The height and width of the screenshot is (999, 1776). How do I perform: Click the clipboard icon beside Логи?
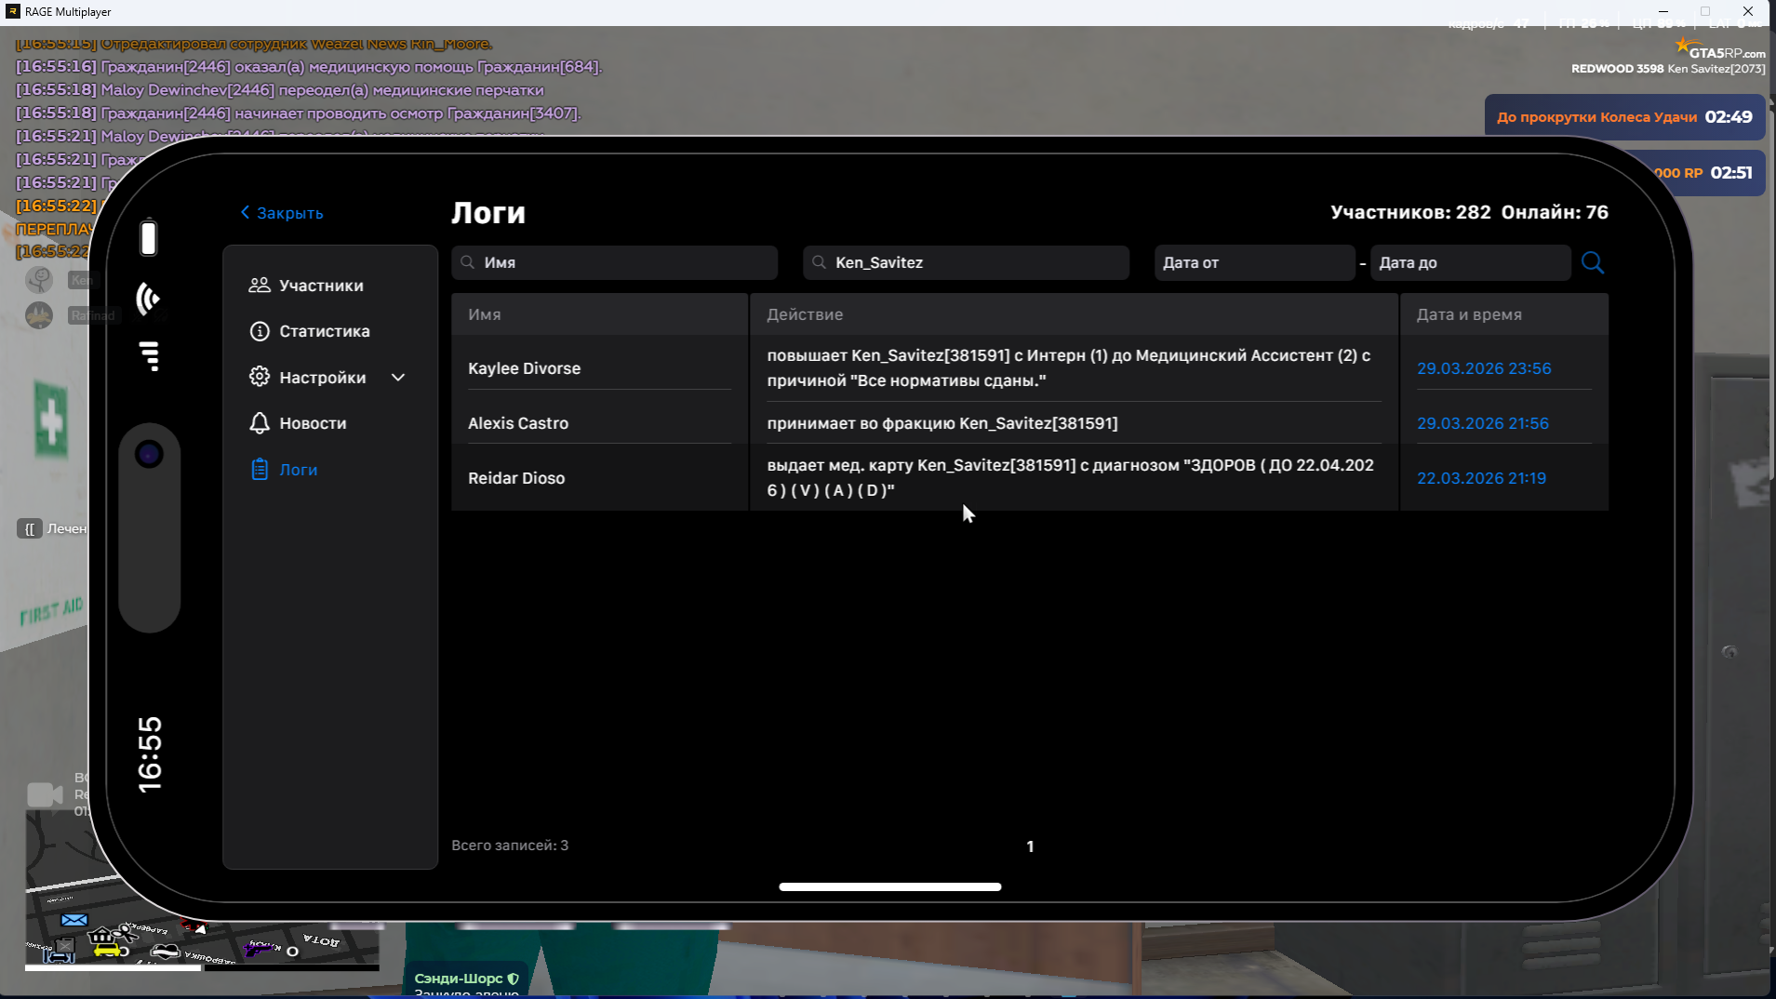coord(260,470)
